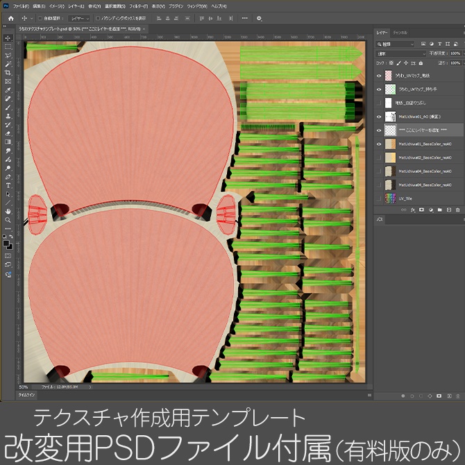Select the Frame tool

pyautogui.click(x=8, y=81)
